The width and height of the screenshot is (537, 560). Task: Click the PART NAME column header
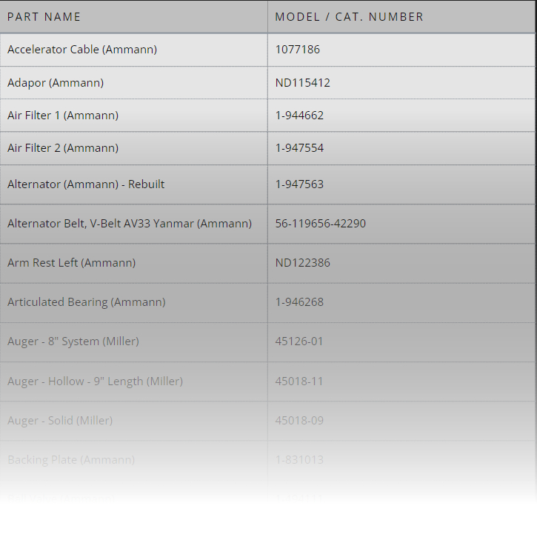coord(44,17)
